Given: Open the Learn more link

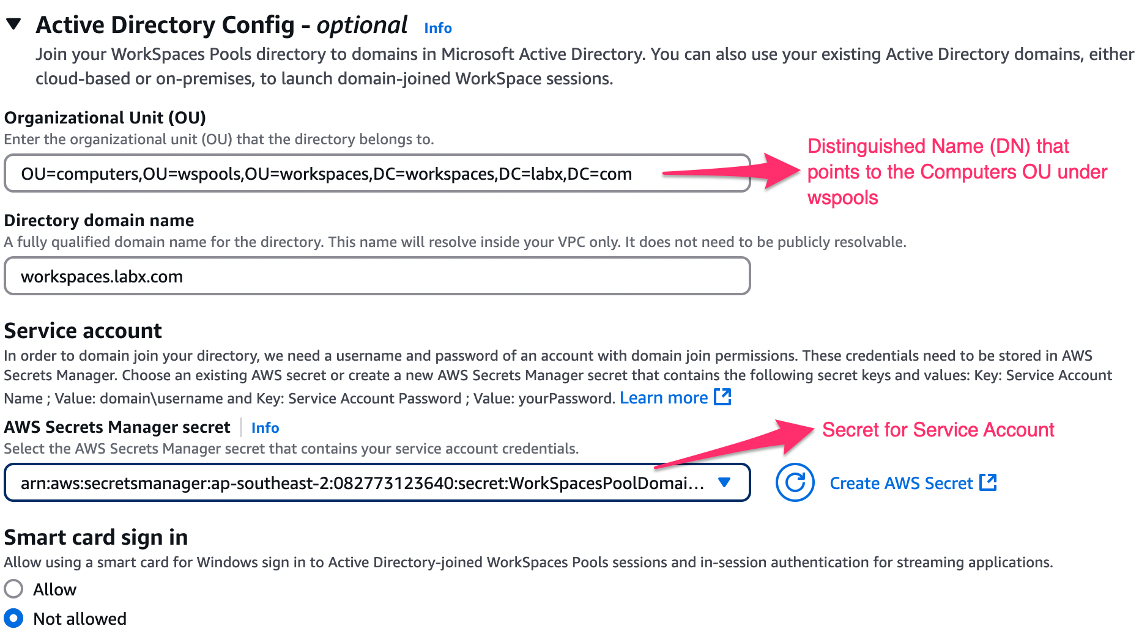Looking at the screenshot, I should coord(664,398).
